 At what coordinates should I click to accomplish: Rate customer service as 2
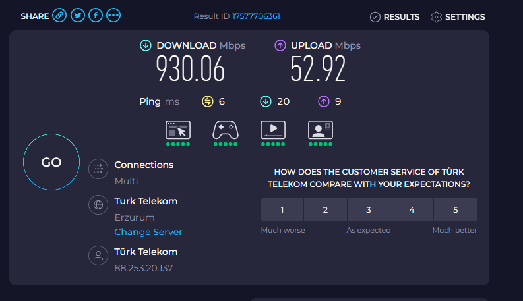[325, 209]
